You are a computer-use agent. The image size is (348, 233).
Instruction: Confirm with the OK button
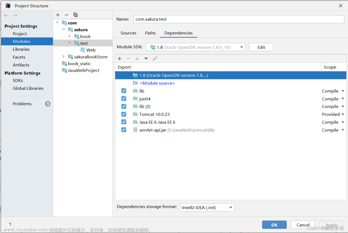click(274, 225)
